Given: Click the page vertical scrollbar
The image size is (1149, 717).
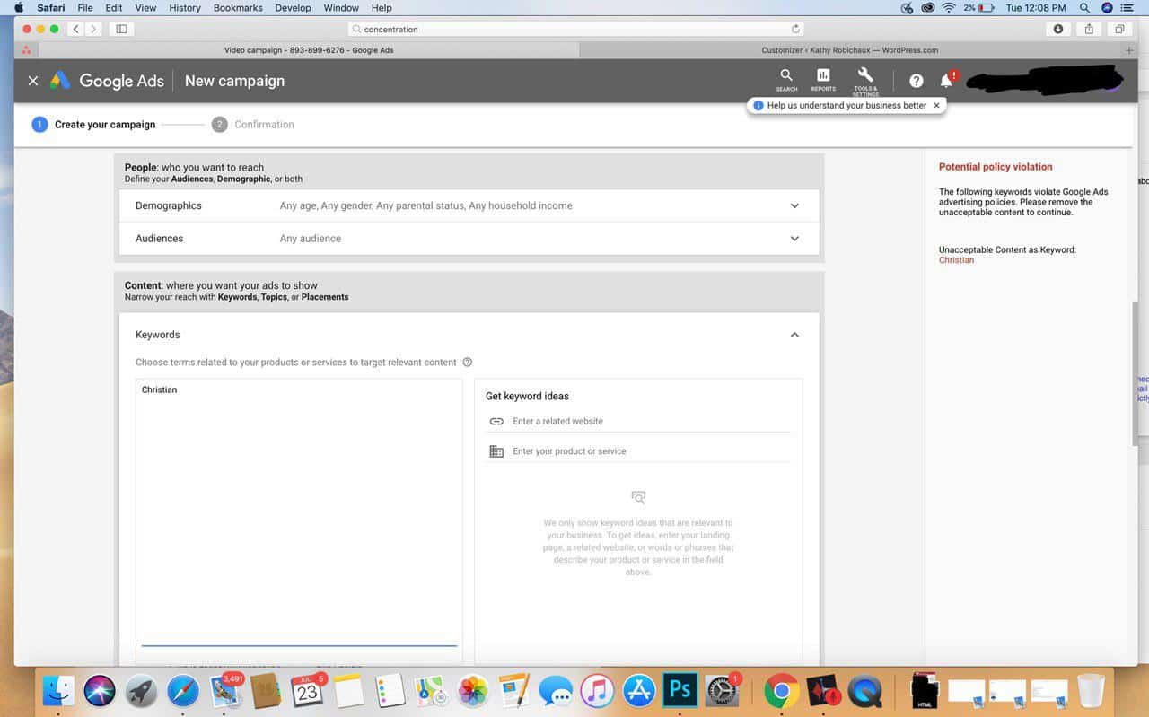Looking at the screenshot, I should pos(1136,372).
